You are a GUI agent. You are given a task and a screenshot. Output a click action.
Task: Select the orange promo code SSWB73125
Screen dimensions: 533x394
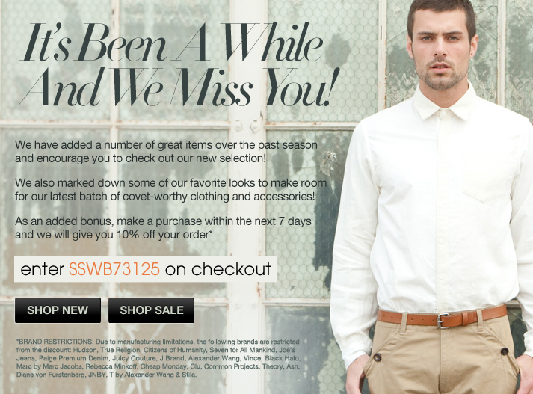(114, 269)
